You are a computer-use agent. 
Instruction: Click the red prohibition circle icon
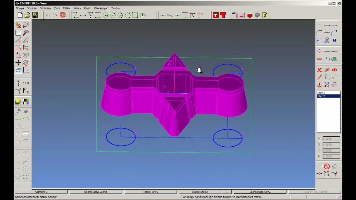[327, 166]
